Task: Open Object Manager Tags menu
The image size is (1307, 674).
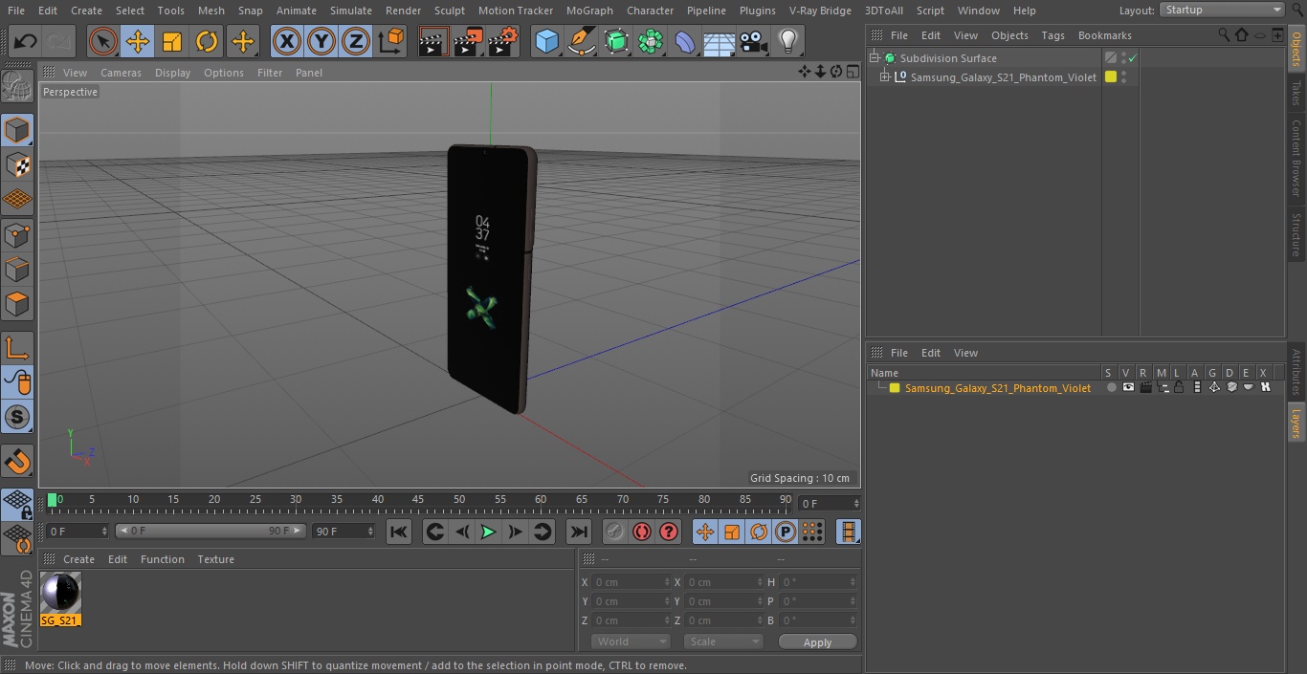Action: click(1052, 35)
